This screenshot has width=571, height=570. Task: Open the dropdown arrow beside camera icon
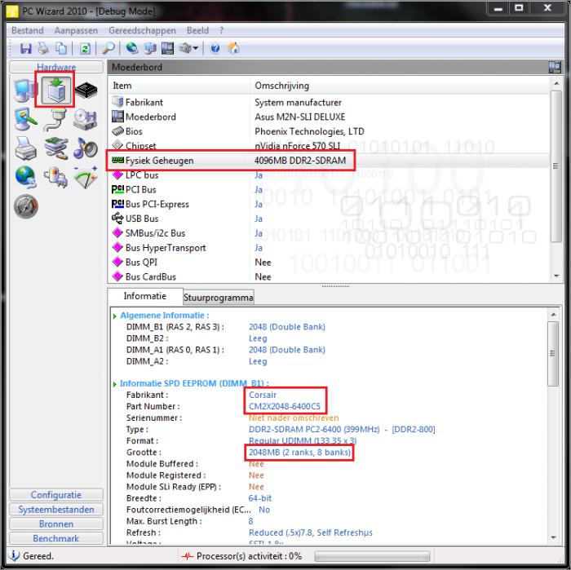(x=196, y=48)
